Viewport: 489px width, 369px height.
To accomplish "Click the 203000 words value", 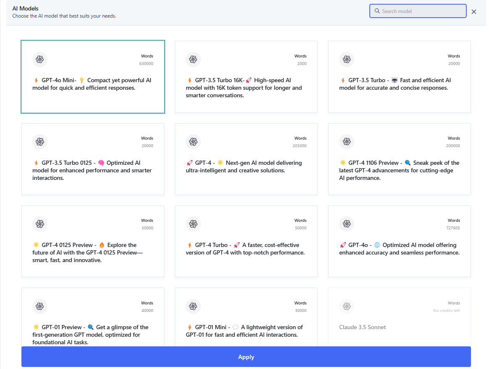I will pyautogui.click(x=300, y=146).
